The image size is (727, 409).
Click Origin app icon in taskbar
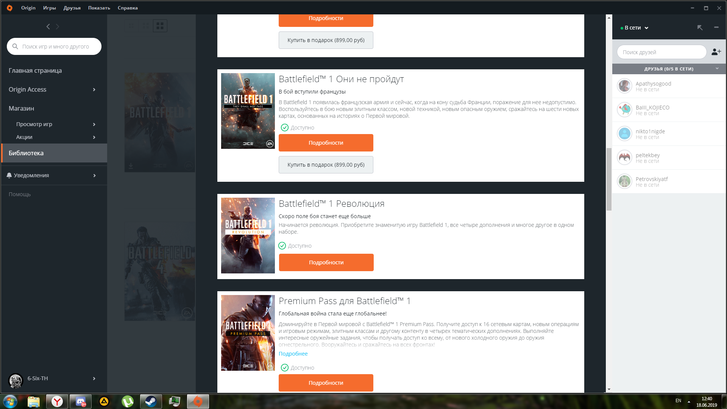pos(198,401)
